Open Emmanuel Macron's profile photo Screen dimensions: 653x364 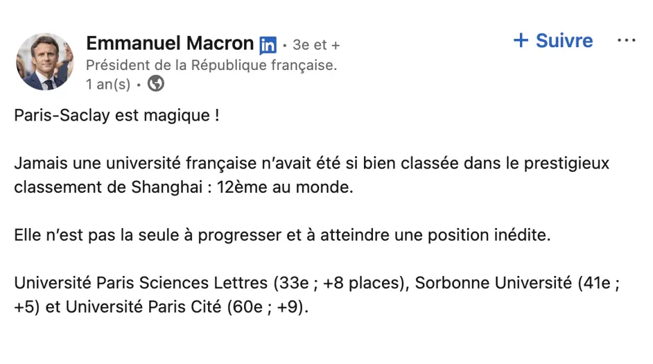pyautogui.click(x=44, y=62)
